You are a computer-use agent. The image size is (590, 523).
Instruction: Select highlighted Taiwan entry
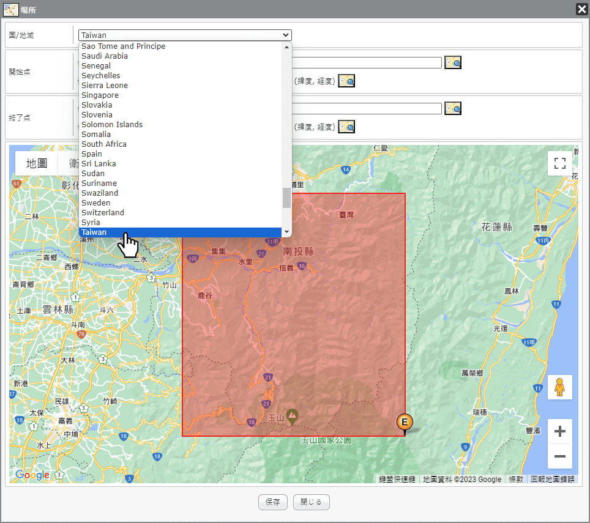tap(180, 232)
